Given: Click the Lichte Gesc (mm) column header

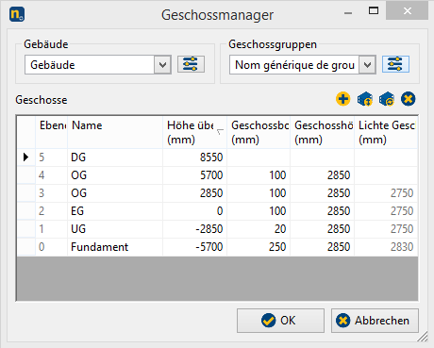Looking at the screenshot, I should [386, 132].
